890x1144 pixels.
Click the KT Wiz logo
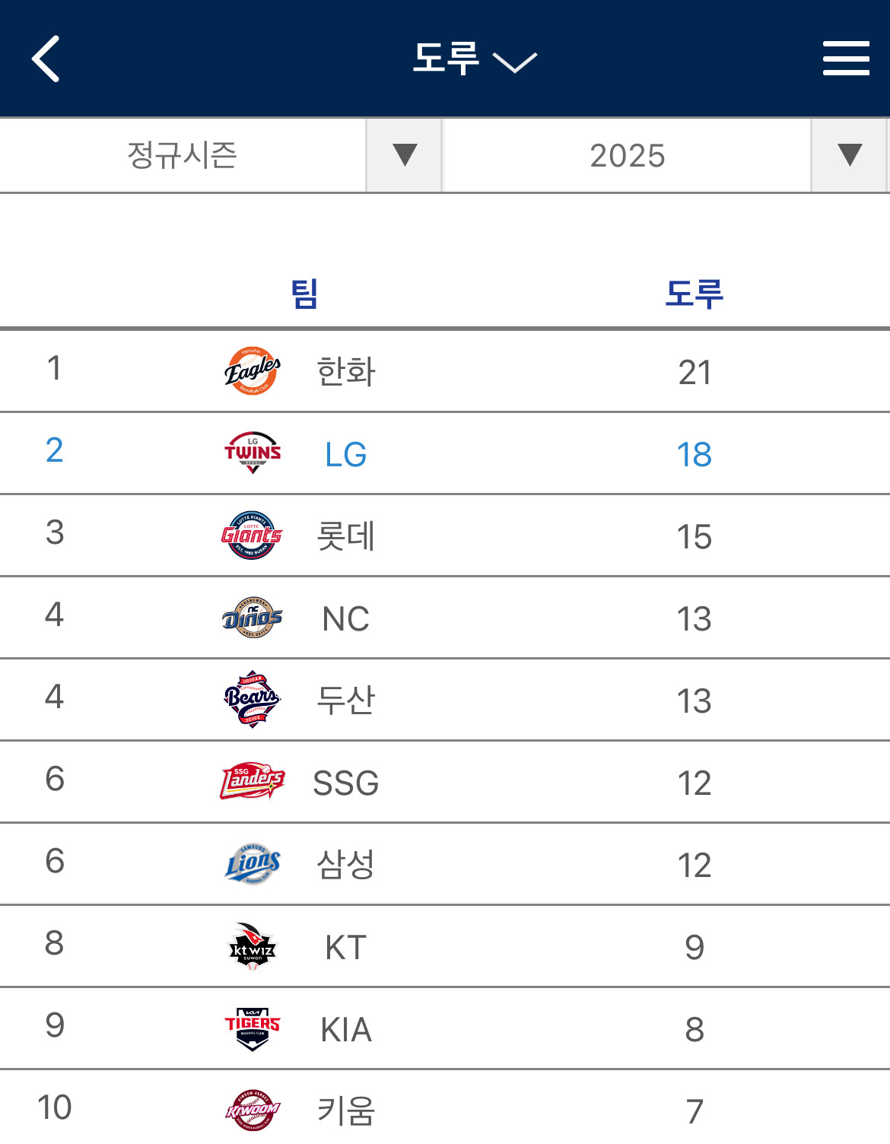click(253, 946)
